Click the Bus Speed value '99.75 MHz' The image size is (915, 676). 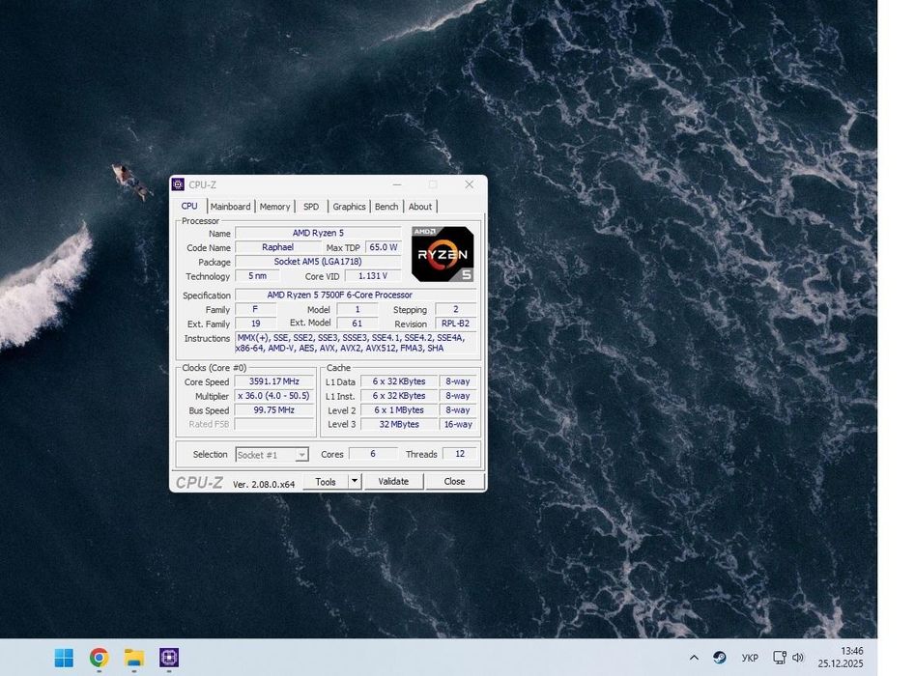coord(274,410)
